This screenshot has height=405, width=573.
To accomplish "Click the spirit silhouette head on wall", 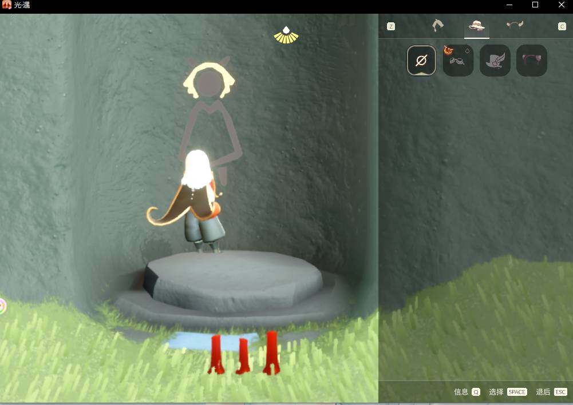I will click(209, 82).
